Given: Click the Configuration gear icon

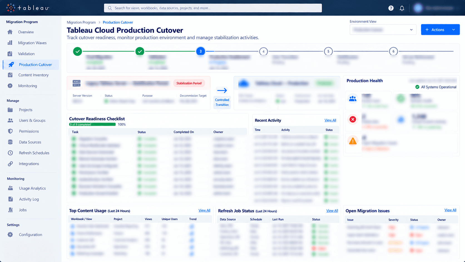Looking at the screenshot, I should 10,234.
